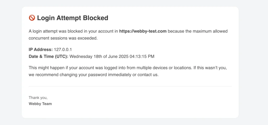The image size is (268, 125).
Task: Open the https://webby-test.com link
Action: (143, 31)
